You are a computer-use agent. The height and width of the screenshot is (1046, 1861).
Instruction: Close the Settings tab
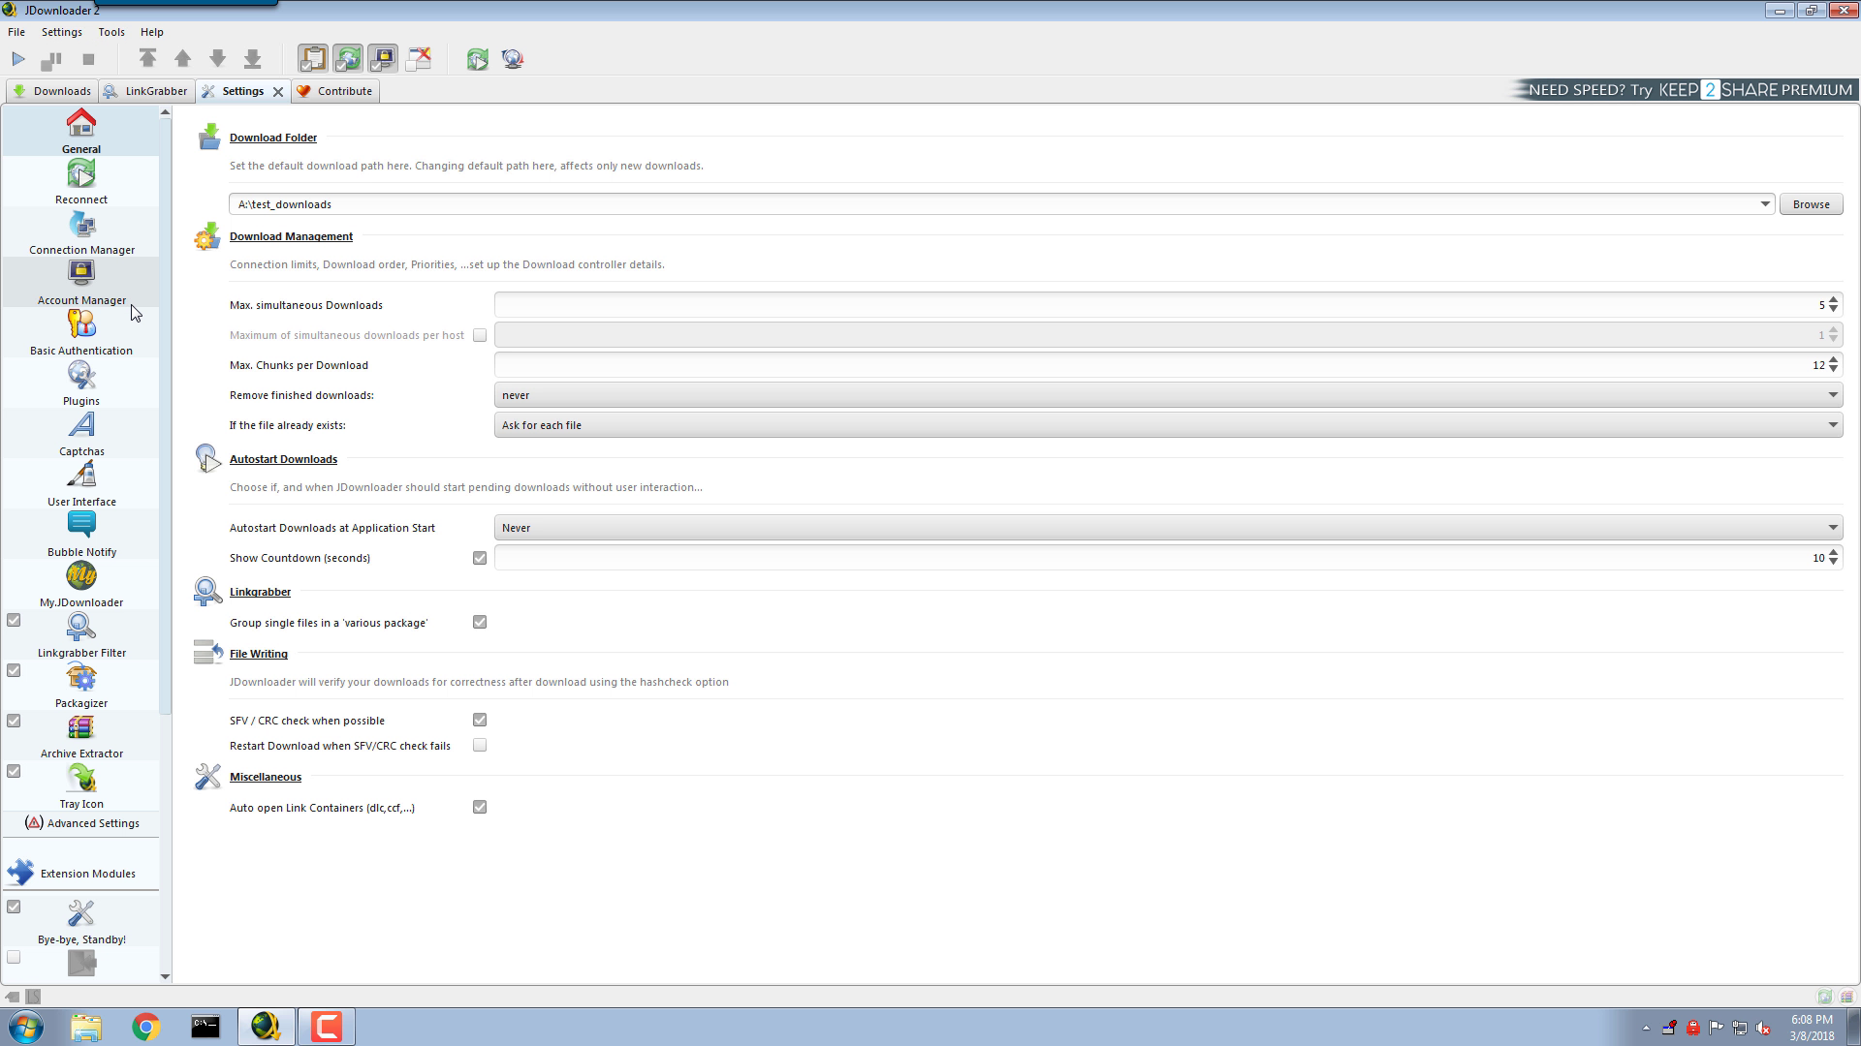pos(278,92)
